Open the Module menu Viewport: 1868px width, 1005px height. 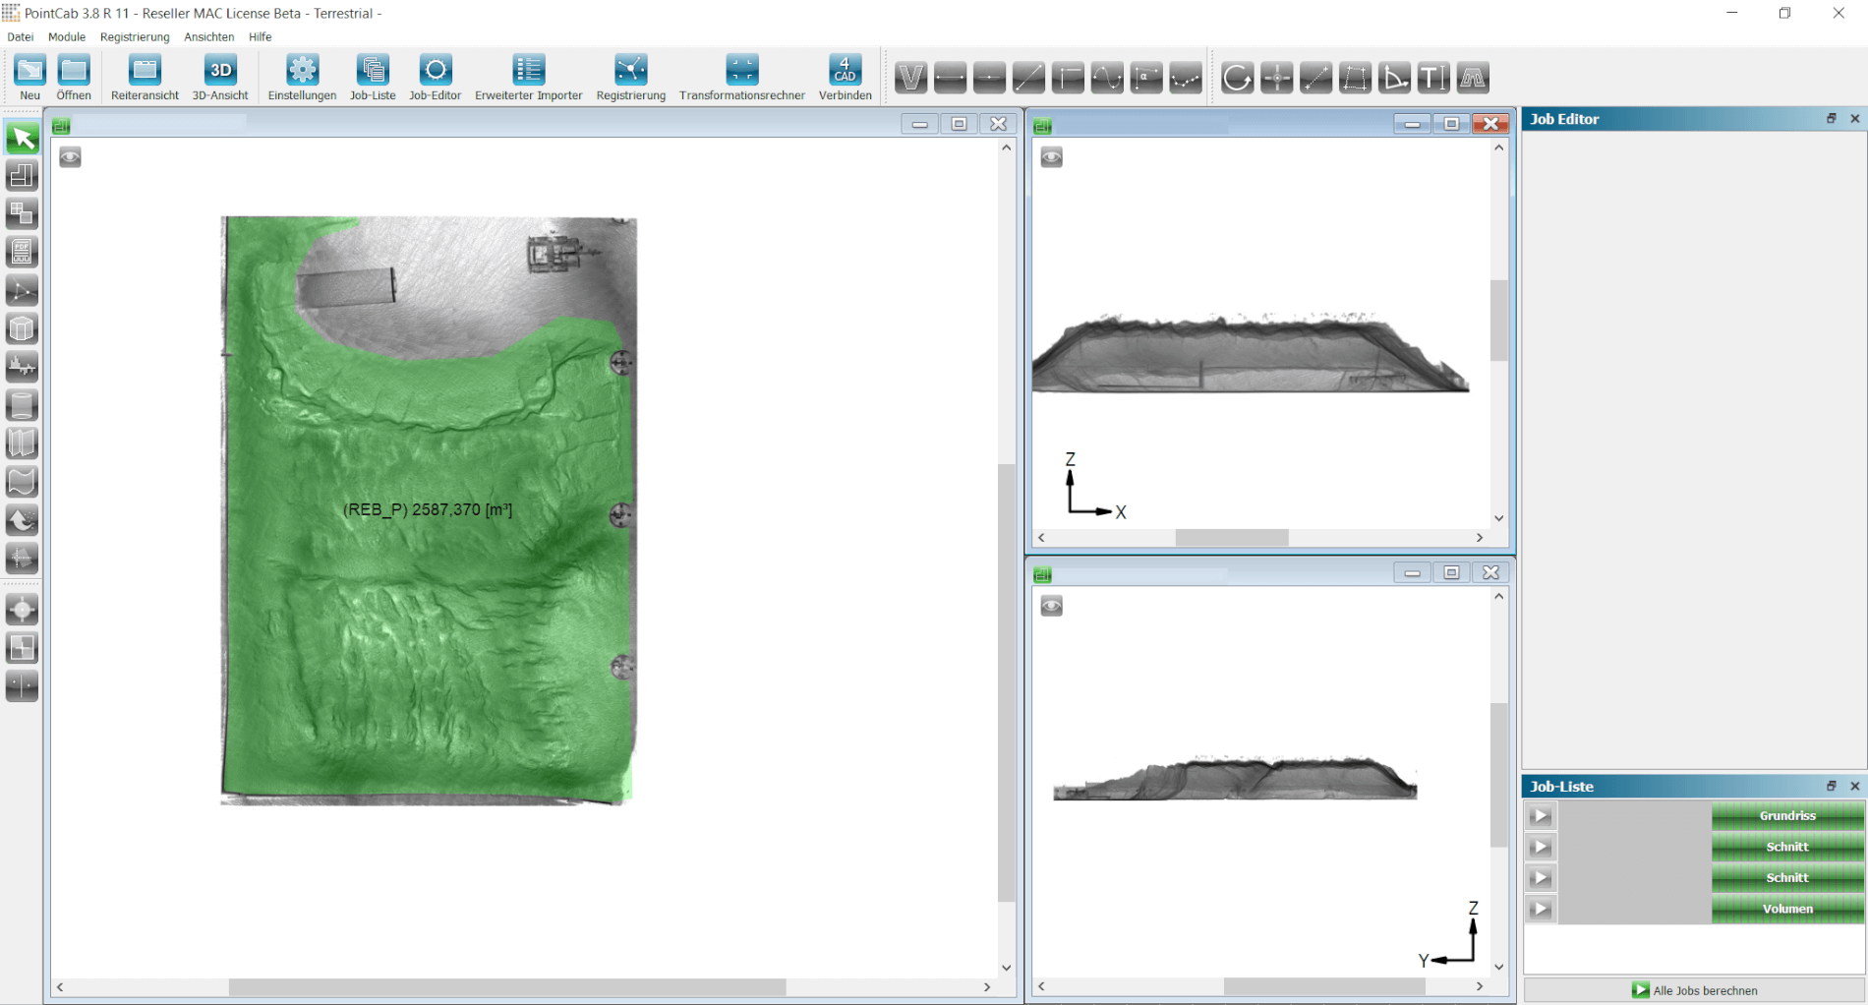click(x=67, y=37)
